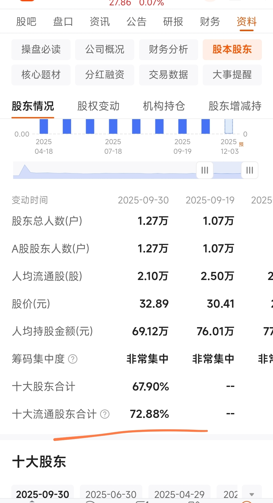
Task: Click the 股东总人数(户) row label
Action: [47, 221]
